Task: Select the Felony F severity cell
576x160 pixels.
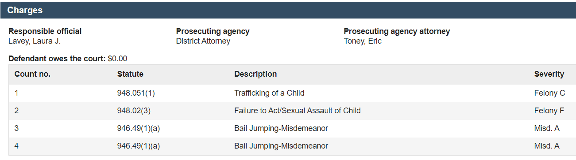Action: [549, 111]
